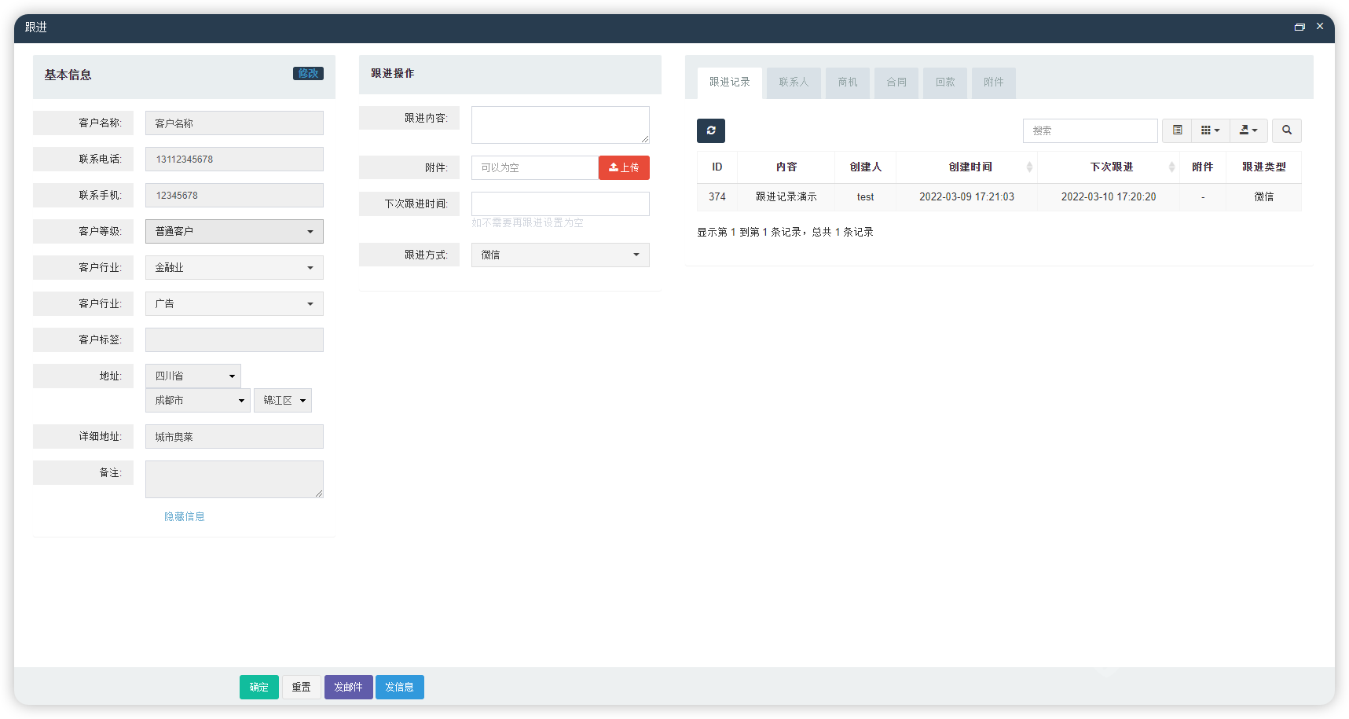Open the columns grid icon dropdown
The height and width of the screenshot is (719, 1349).
pos(1210,130)
